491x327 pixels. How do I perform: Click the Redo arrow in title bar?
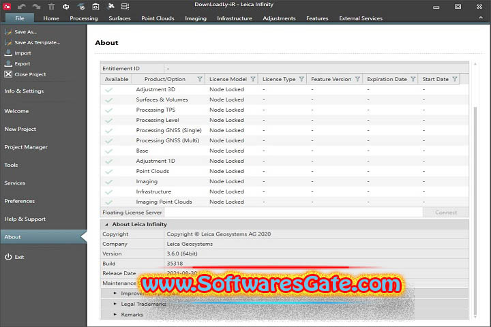pyautogui.click(x=37, y=6)
